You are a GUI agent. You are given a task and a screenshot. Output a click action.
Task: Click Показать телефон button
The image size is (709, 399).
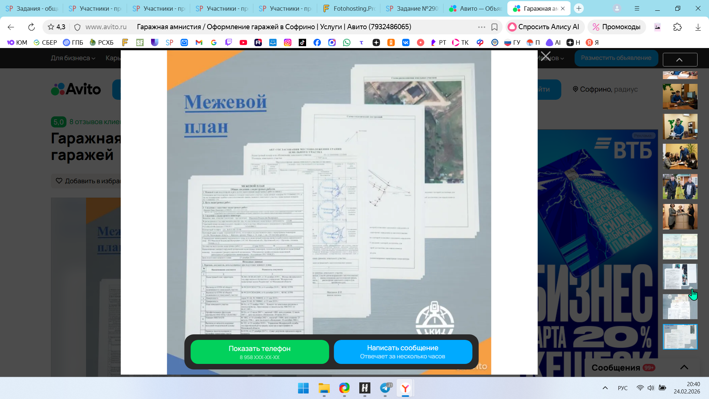(x=260, y=352)
